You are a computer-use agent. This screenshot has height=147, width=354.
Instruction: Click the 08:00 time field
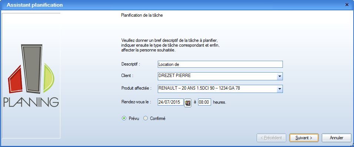pyautogui.click(x=204, y=102)
